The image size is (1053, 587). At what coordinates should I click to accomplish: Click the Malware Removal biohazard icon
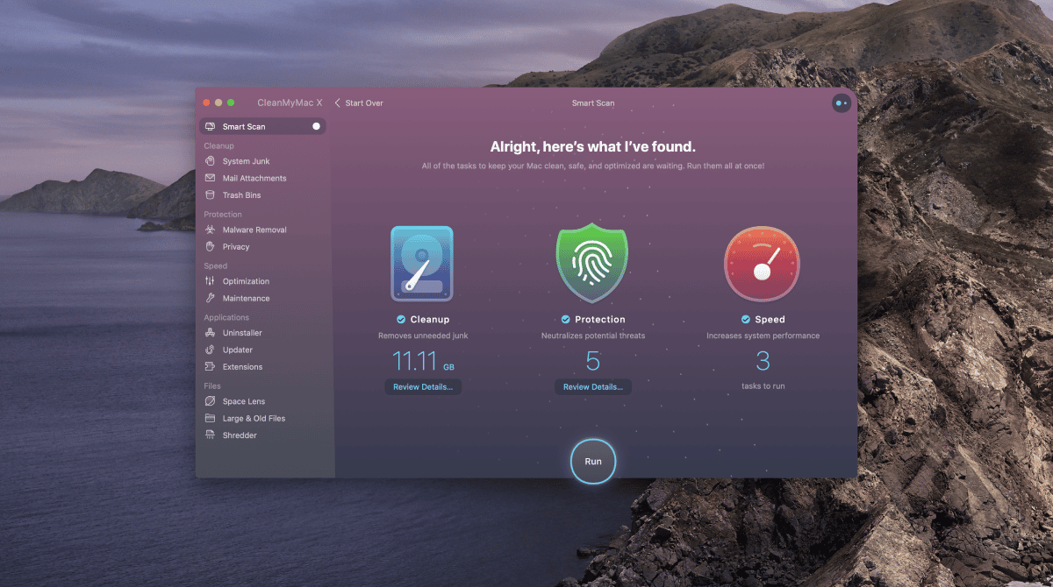[x=210, y=230]
